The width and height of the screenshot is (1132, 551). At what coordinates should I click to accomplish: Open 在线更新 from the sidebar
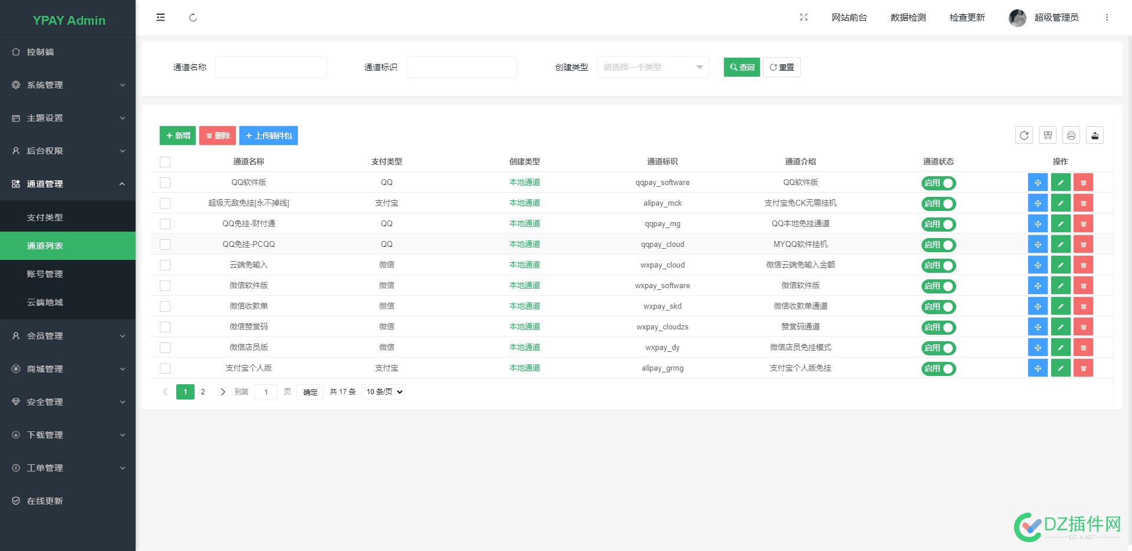click(x=68, y=501)
